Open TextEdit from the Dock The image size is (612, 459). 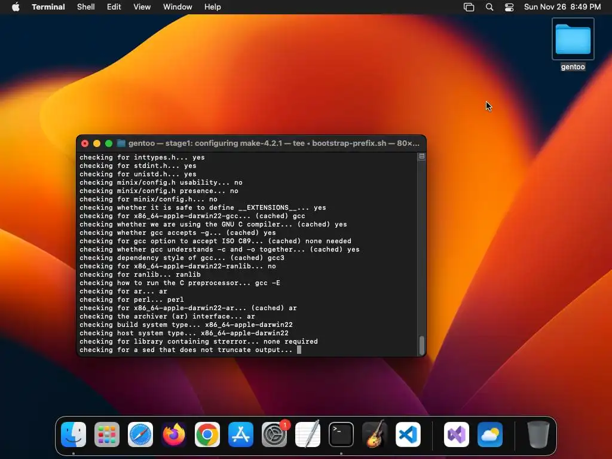[x=308, y=434]
